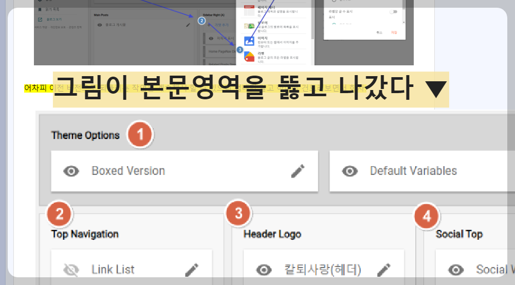
Task: Choose the 팔로어 gadget icon
Action: (249, 26)
